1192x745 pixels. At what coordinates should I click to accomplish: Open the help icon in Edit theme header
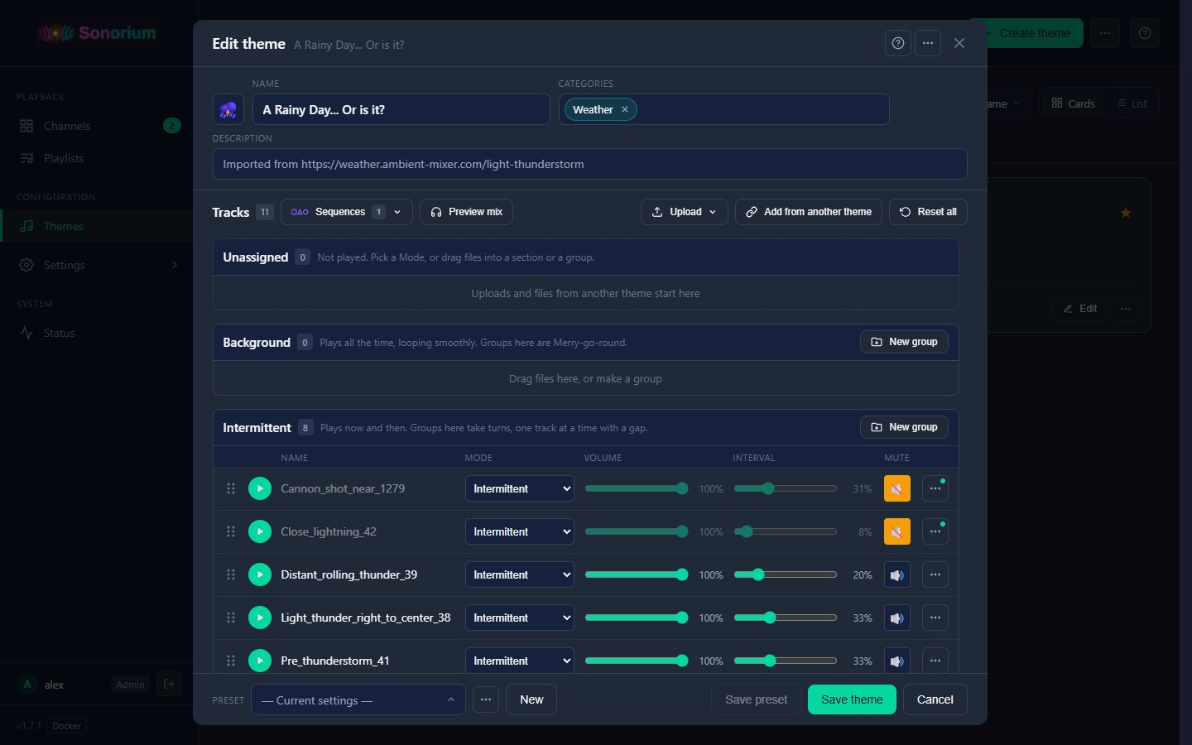coord(898,43)
